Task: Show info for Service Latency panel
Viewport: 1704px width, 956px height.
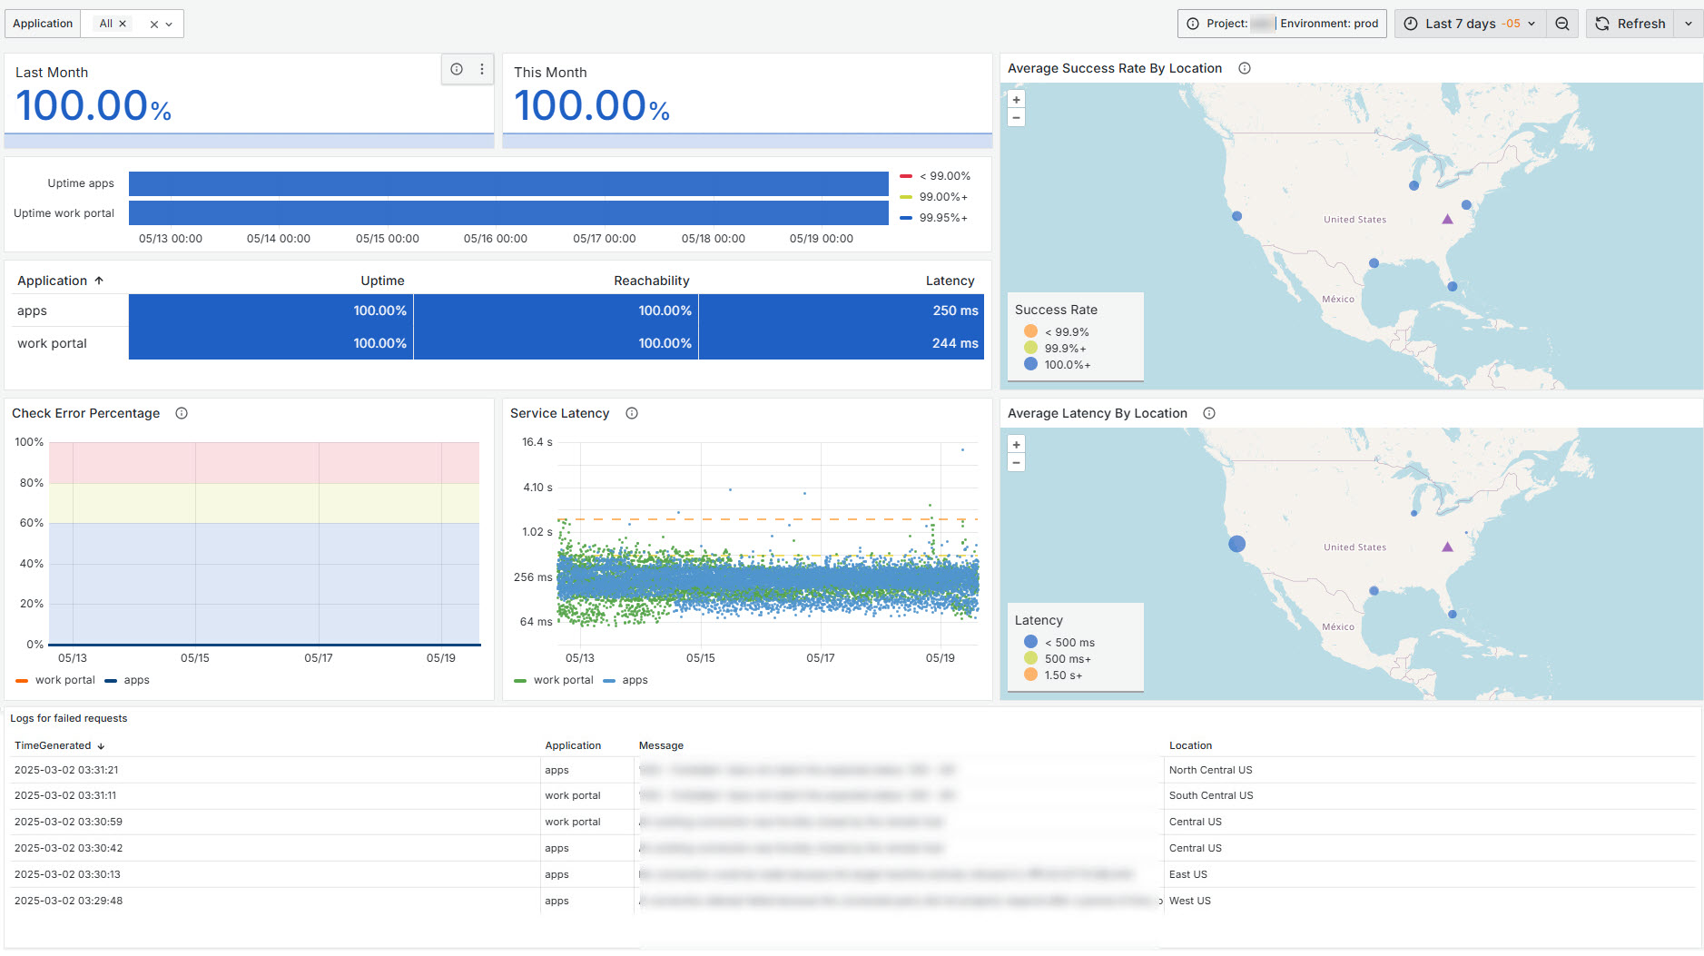Action: (632, 413)
